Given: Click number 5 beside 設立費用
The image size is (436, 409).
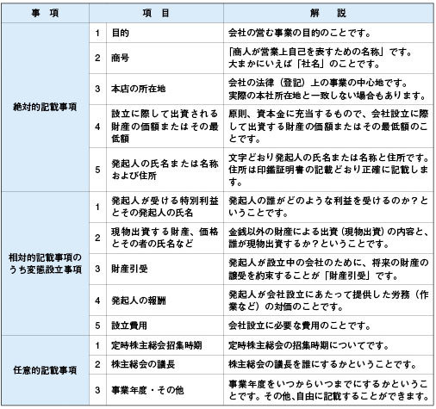Looking at the screenshot, I should click(97, 325).
